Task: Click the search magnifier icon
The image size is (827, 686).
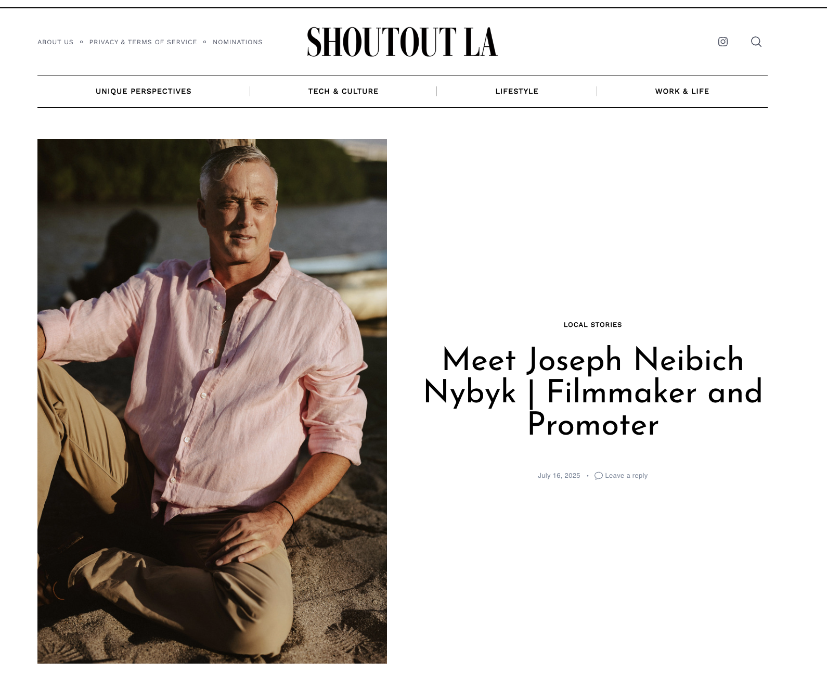Action: 757,42
